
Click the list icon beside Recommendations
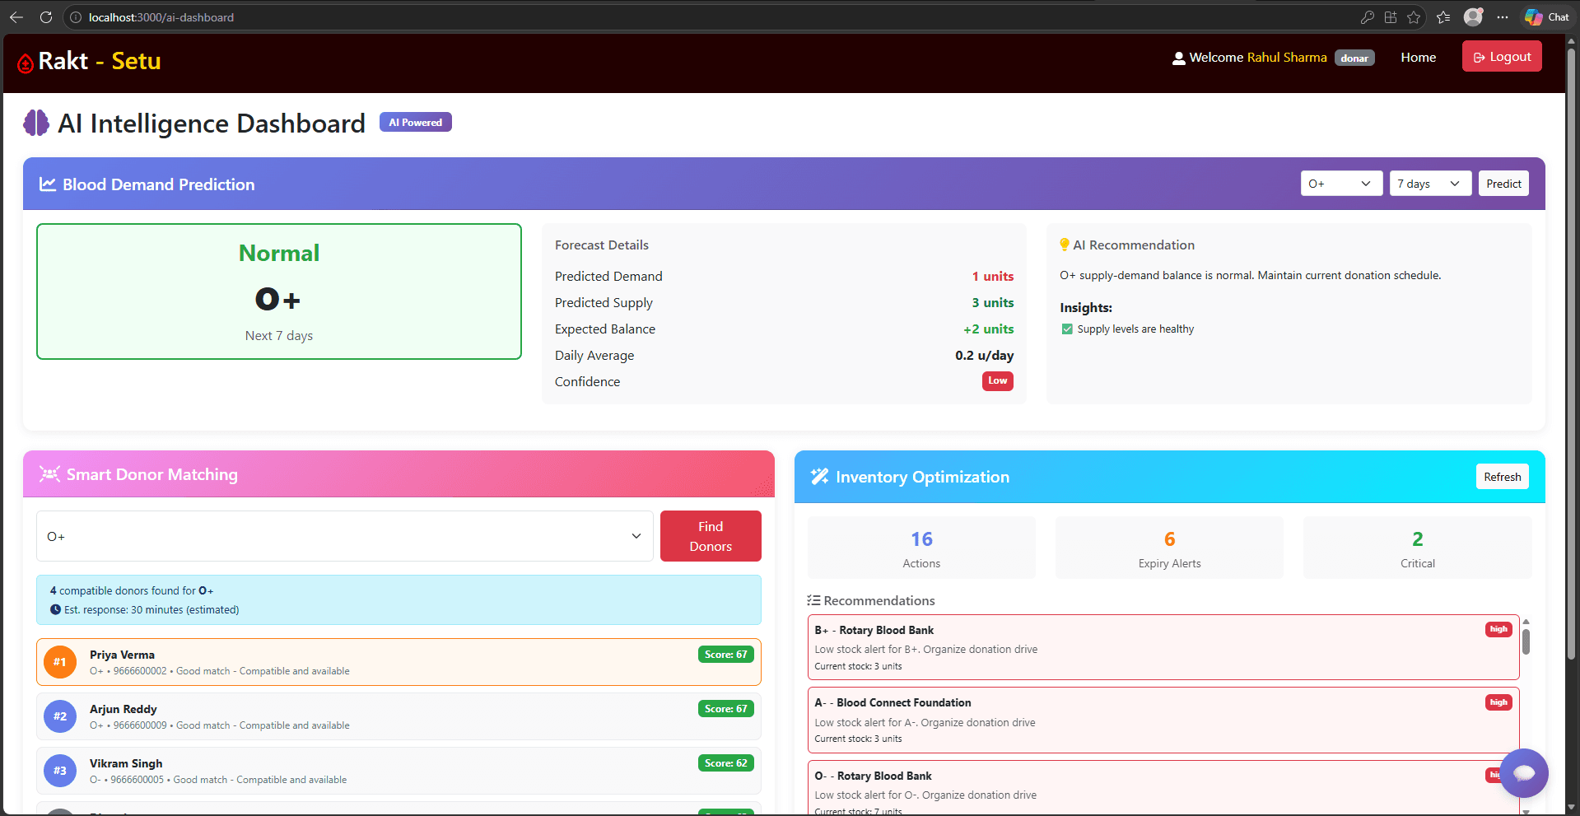pyautogui.click(x=813, y=600)
